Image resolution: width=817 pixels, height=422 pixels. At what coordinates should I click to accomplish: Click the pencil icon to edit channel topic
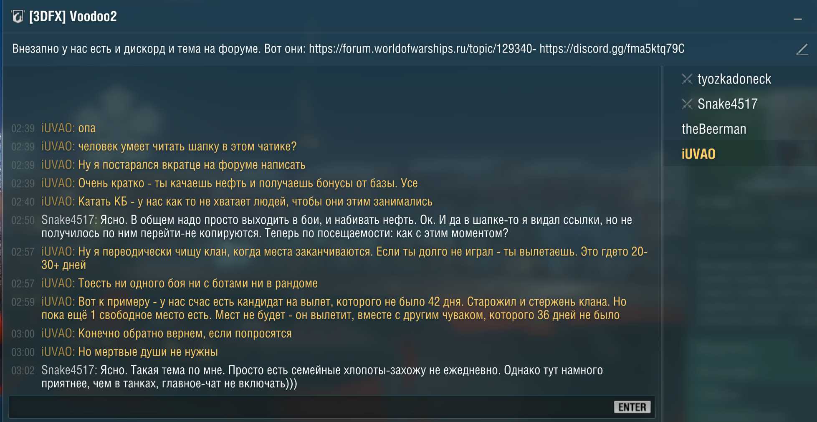802,50
